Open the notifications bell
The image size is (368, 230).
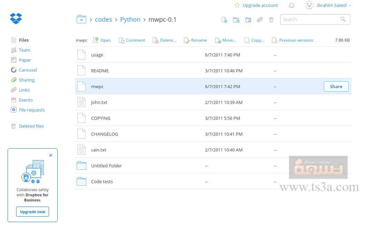coord(291,5)
